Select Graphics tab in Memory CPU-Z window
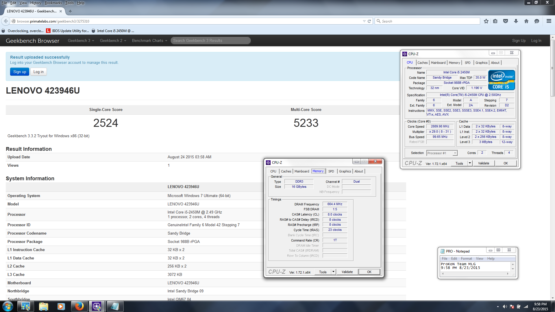 click(345, 171)
